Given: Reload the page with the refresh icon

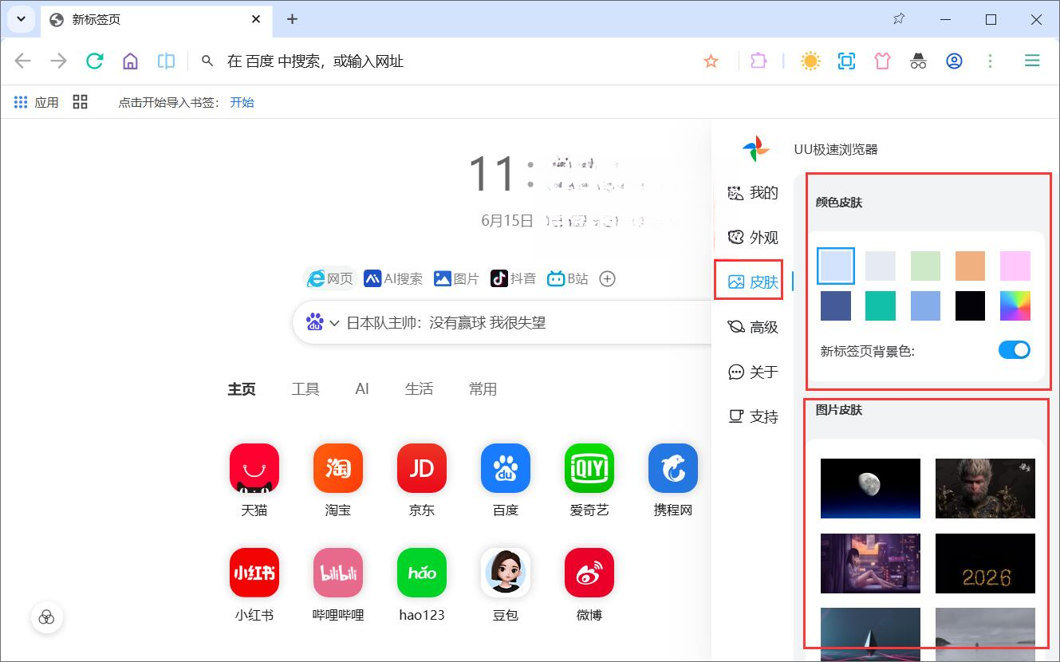Looking at the screenshot, I should tap(95, 61).
